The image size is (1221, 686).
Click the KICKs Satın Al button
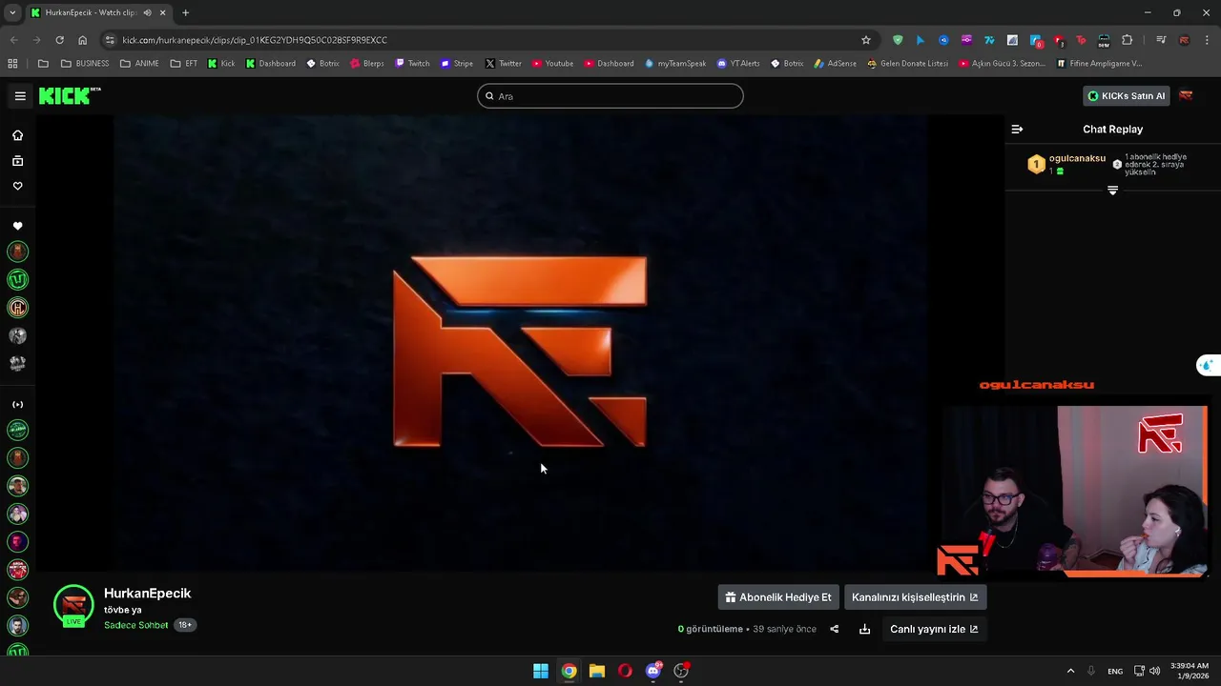1127,95
